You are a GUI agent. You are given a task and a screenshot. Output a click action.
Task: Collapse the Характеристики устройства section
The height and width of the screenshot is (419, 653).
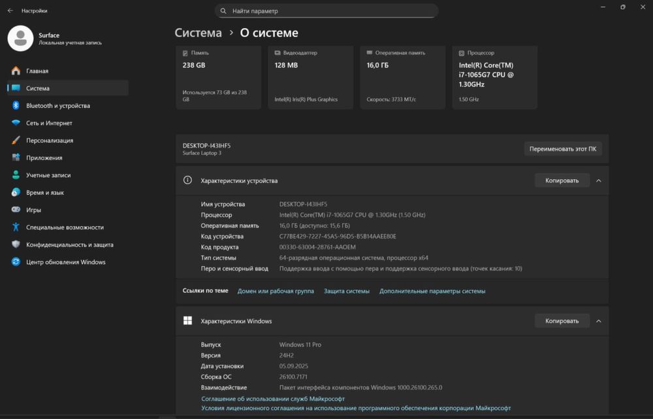tap(599, 180)
